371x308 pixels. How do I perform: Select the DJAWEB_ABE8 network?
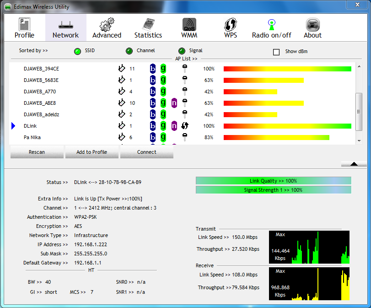(40, 103)
